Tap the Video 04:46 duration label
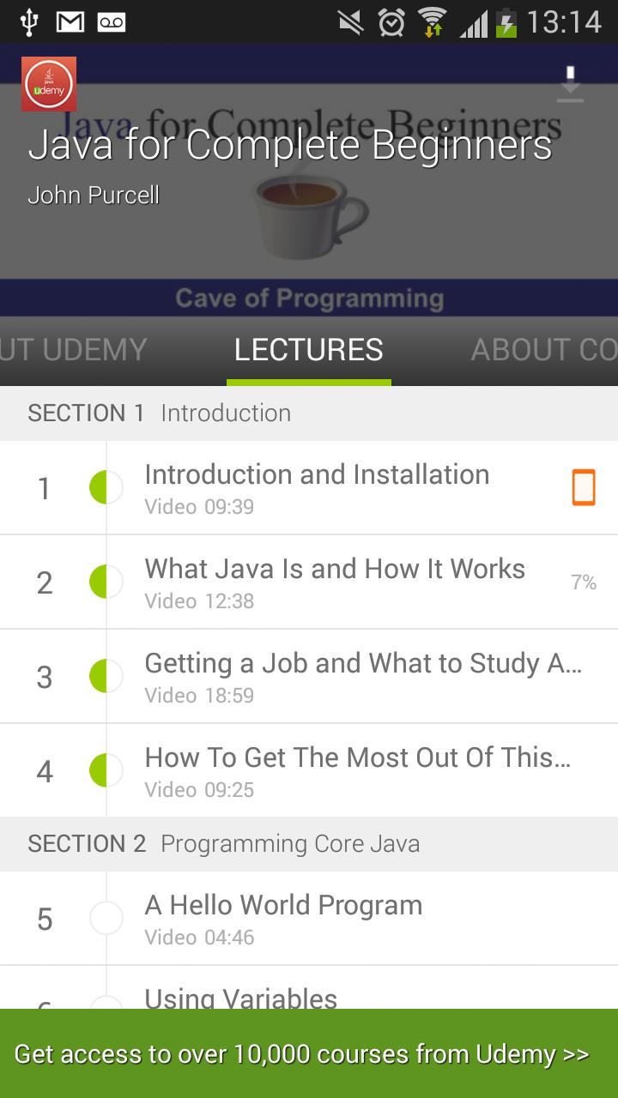The width and height of the screenshot is (618, 1098). (x=199, y=938)
